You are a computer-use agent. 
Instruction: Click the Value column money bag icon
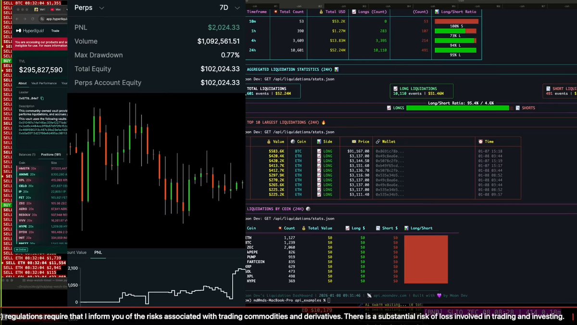[x=269, y=142]
